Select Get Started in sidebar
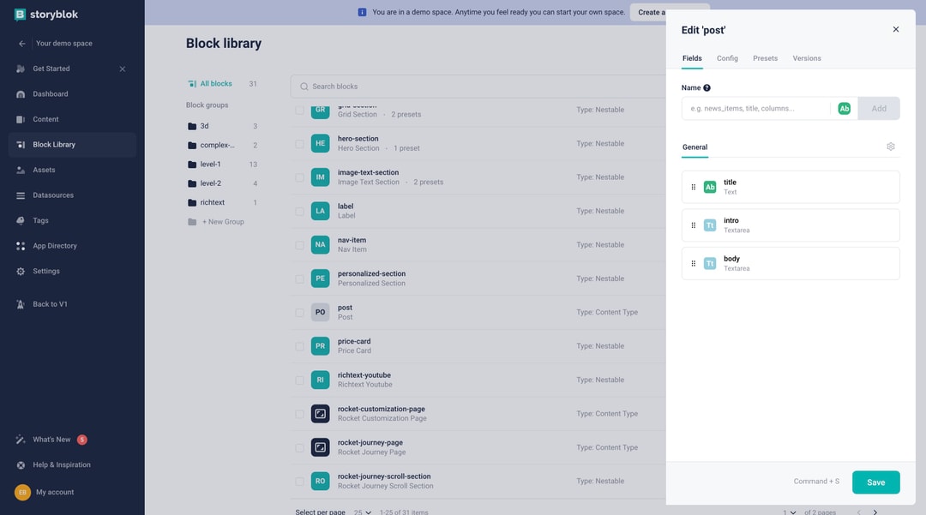The width and height of the screenshot is (926, 515). coord(51,69)
